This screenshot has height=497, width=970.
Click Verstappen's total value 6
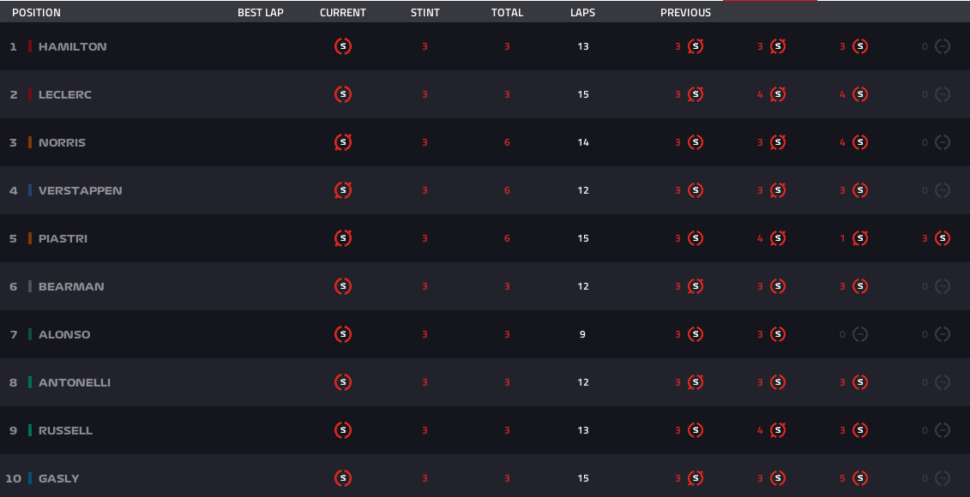point(507,190)
